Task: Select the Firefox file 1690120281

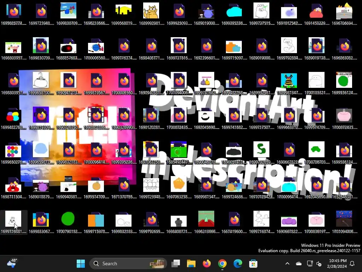Action: click(151, 118)
